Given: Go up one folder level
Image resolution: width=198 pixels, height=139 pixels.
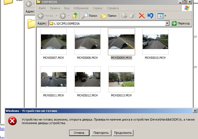Looking at the screenshot, I should (x=75, y=16).
